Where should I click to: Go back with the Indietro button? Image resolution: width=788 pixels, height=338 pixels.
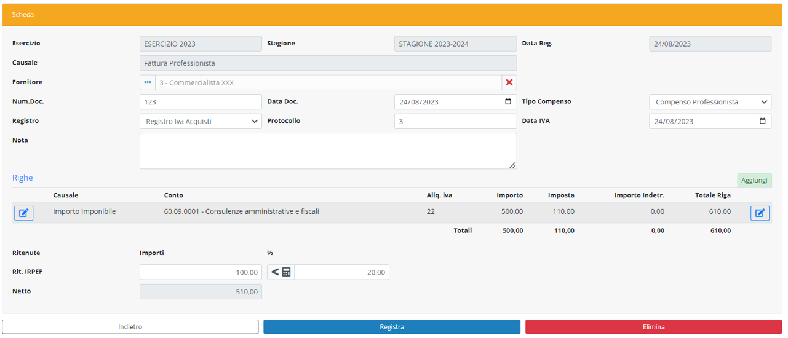(130, 327)
